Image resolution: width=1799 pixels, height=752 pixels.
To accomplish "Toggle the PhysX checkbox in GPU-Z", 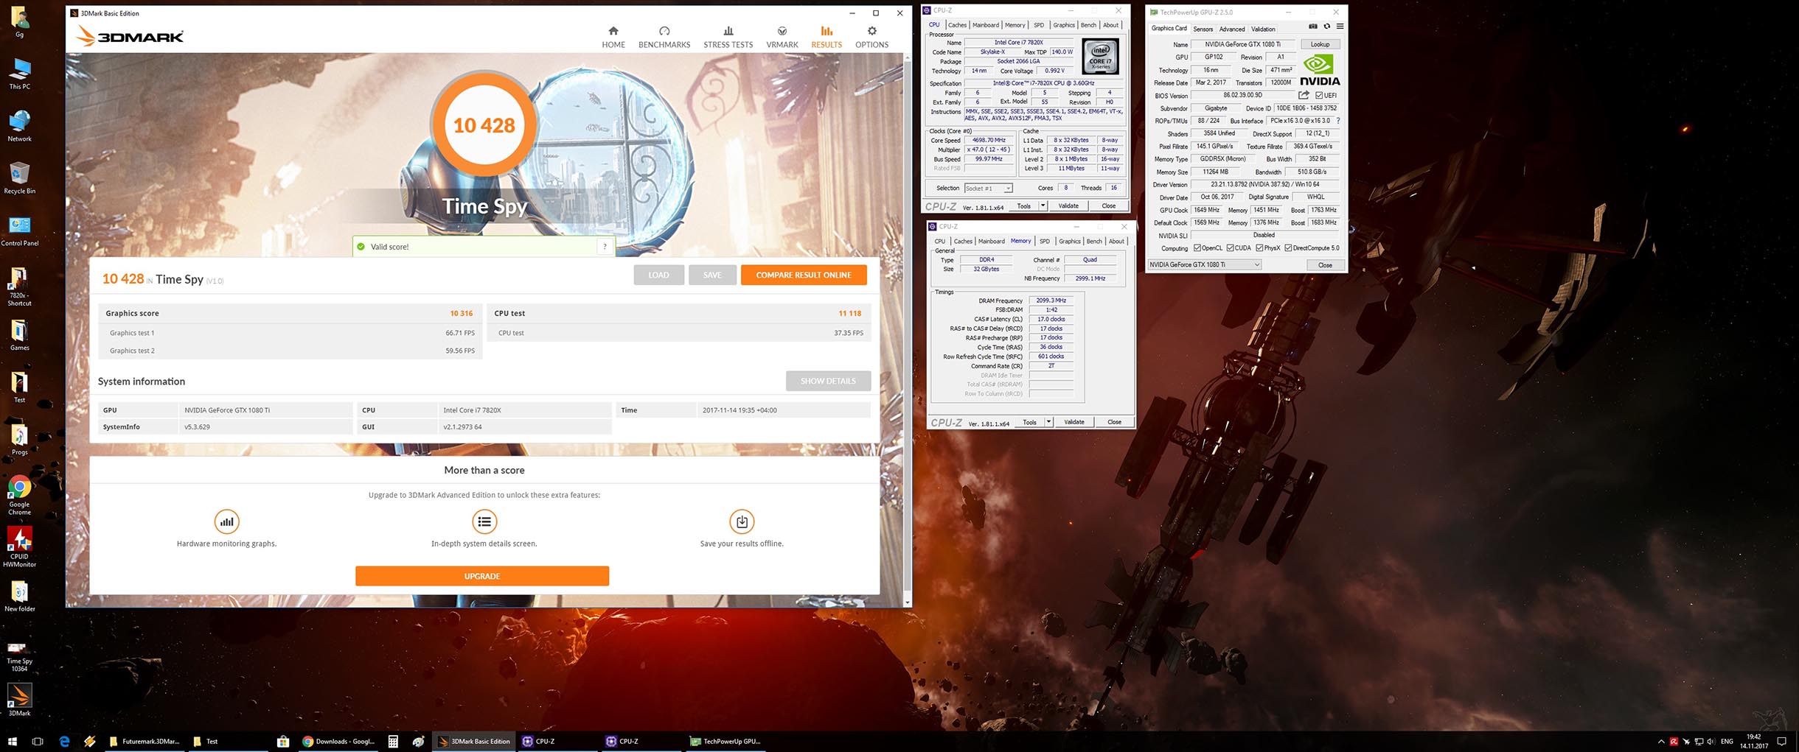I will click(1259, 248).
